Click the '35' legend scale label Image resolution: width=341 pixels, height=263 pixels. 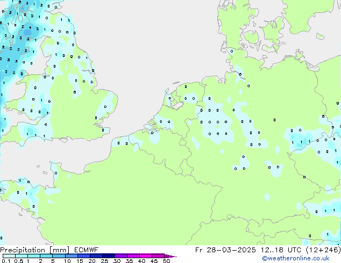[x=129, y=261]
